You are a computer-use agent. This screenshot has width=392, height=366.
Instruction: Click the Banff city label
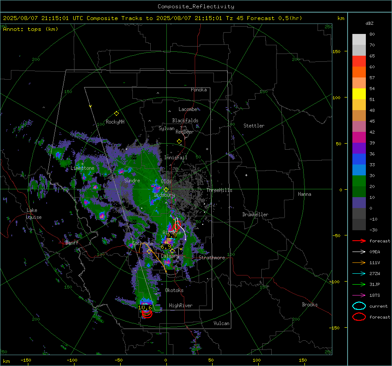[x=72, y=242]
